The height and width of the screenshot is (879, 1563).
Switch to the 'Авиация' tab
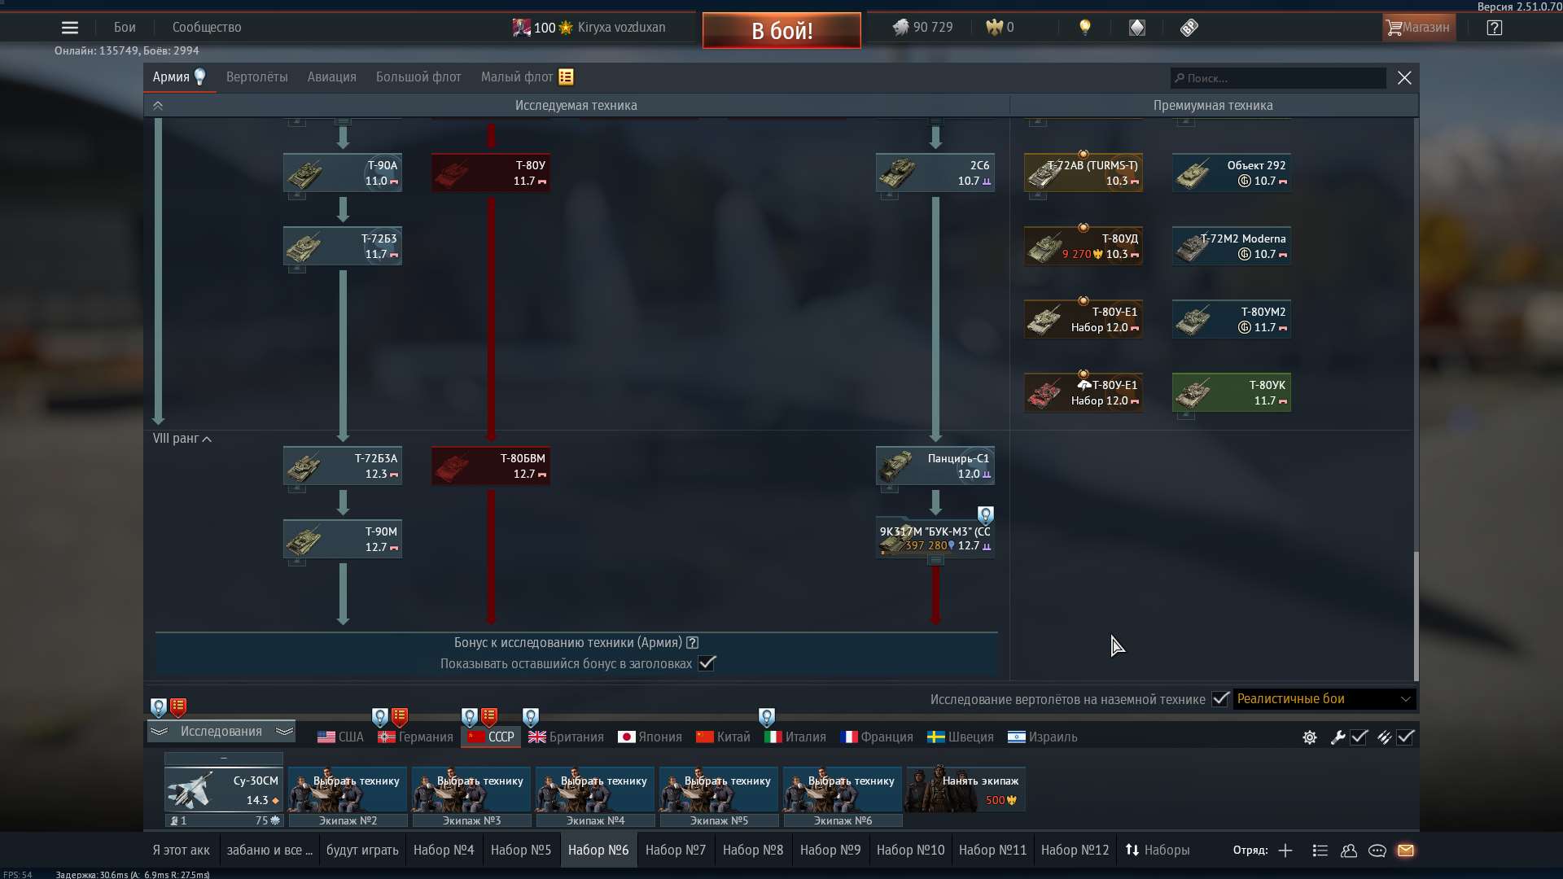coord(331,77)
